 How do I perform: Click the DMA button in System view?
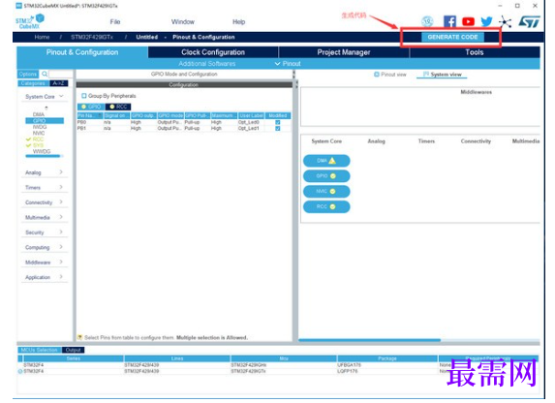326,161
